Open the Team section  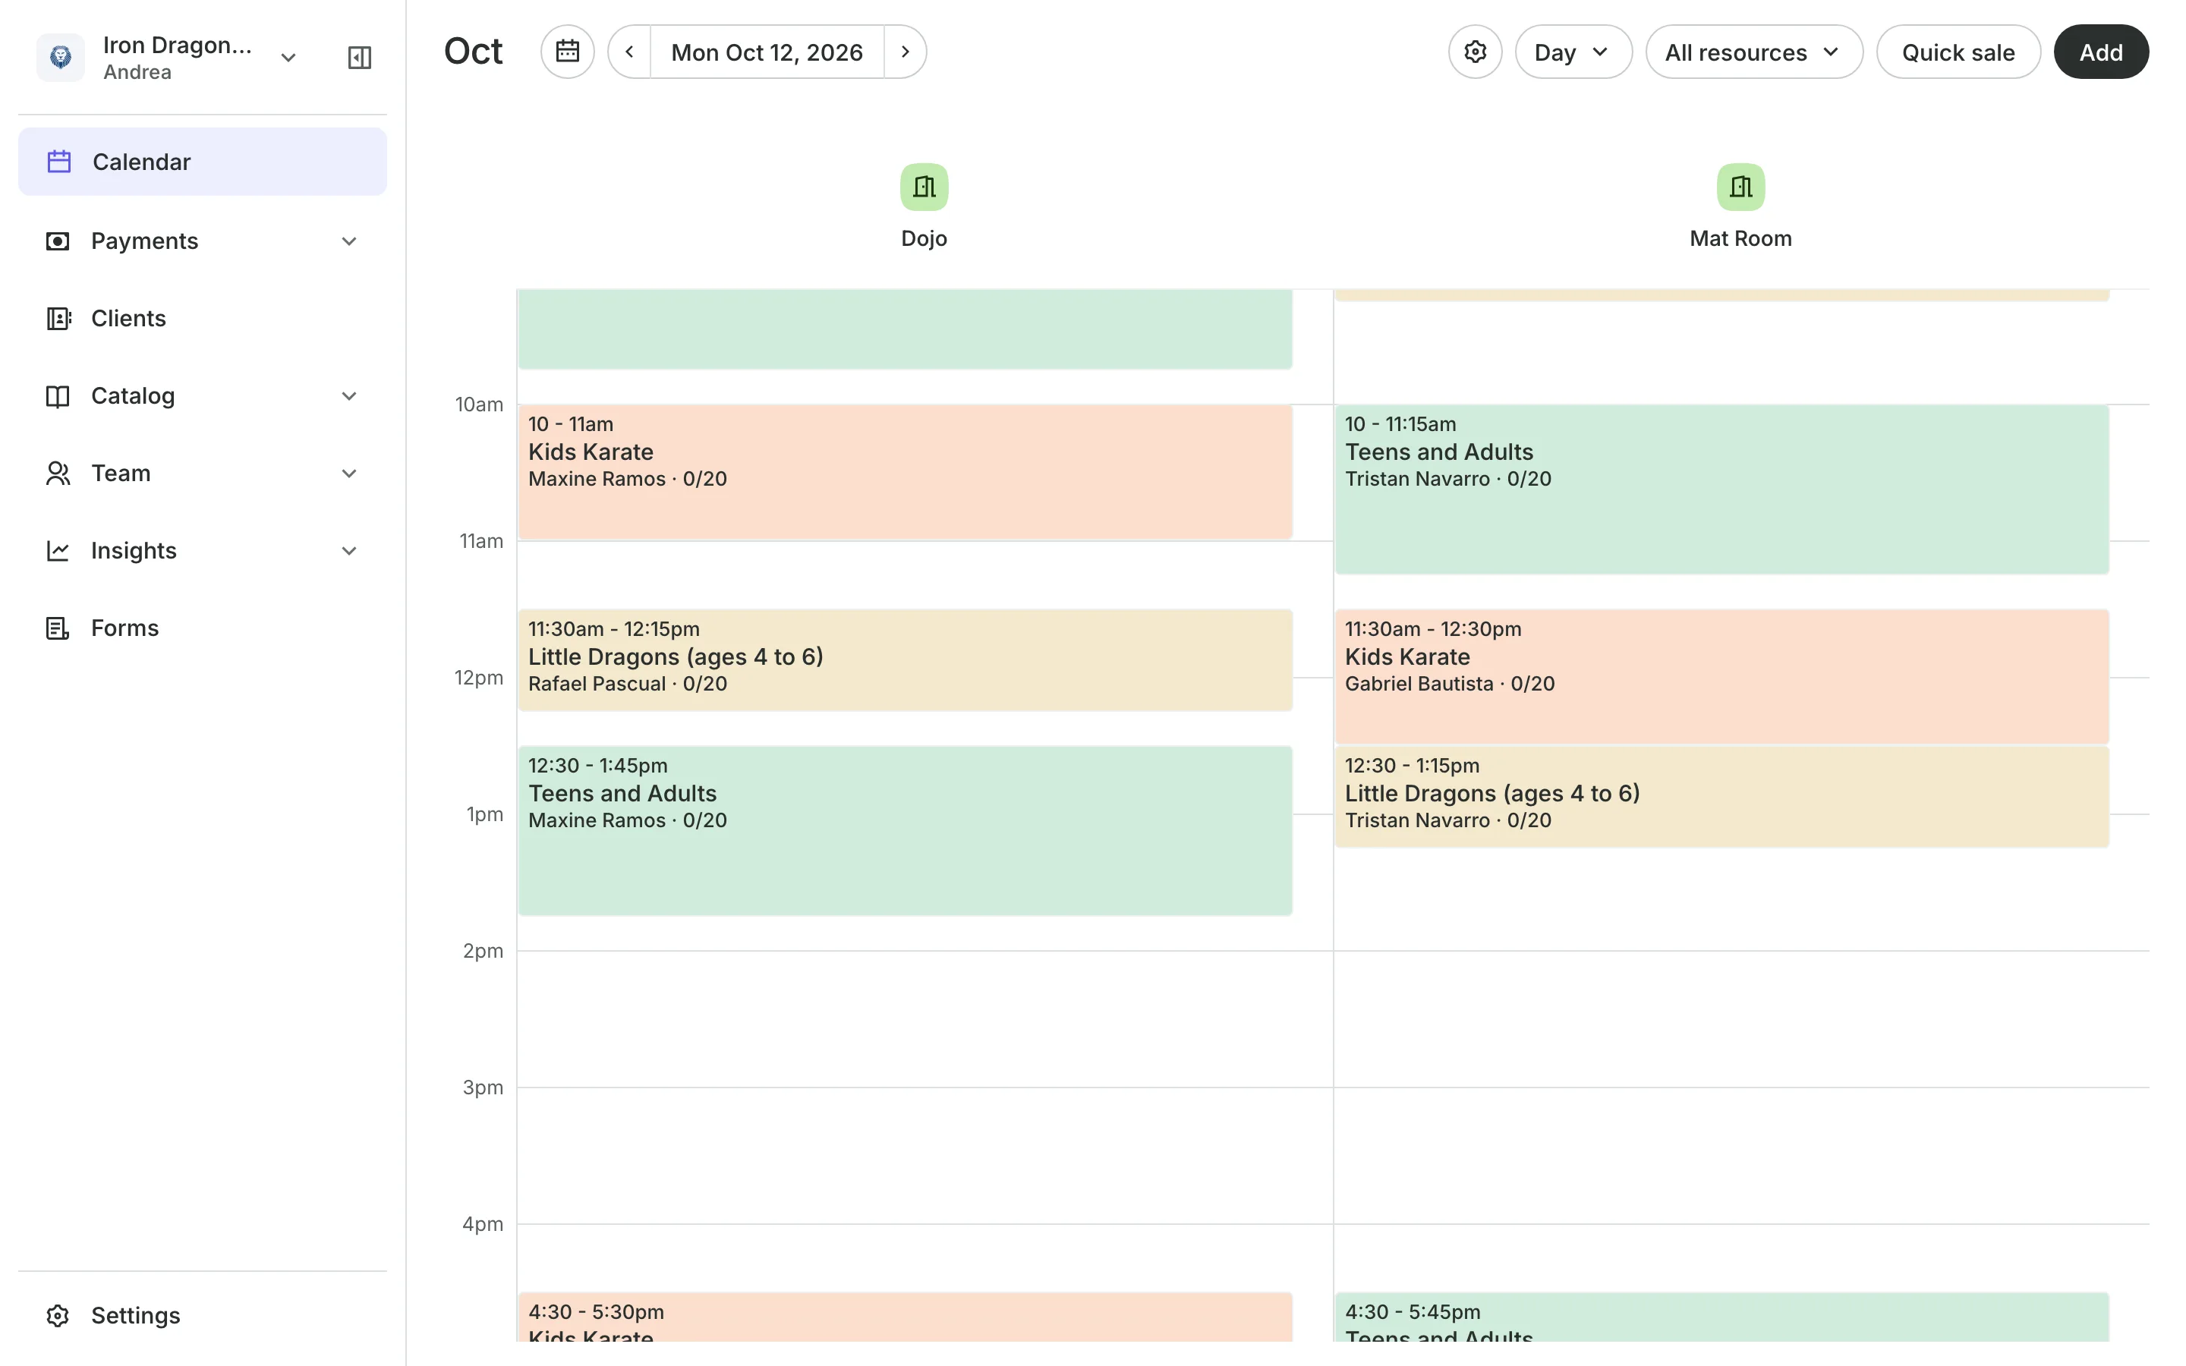click(203, 474)
